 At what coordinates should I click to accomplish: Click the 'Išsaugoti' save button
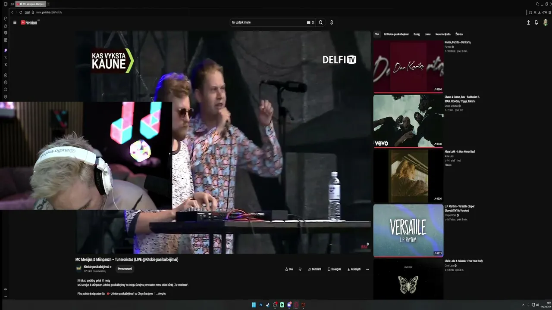334,269
